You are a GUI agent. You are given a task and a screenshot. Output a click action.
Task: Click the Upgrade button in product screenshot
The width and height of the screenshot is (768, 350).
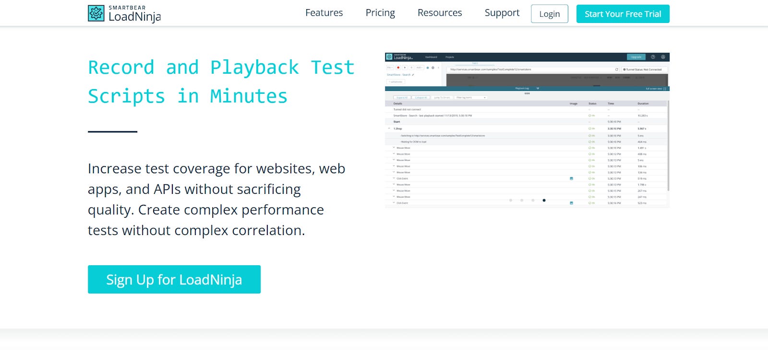636,57
